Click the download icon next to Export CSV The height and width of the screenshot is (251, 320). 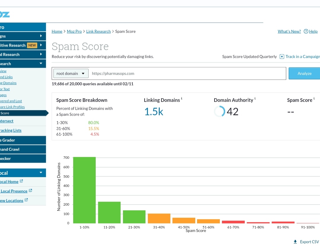pos(295,242)
